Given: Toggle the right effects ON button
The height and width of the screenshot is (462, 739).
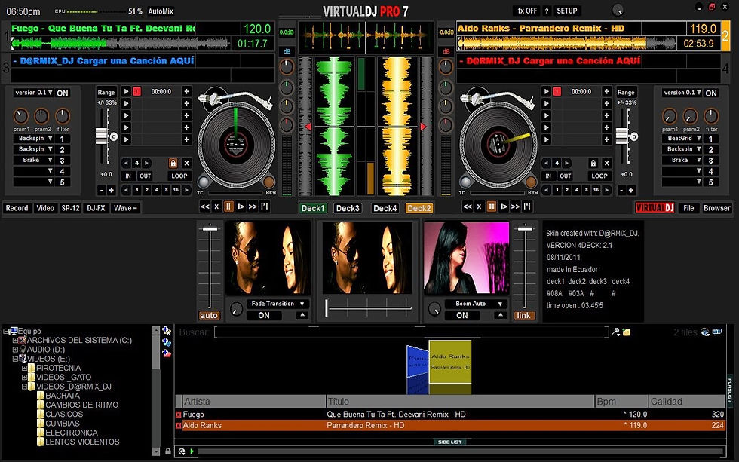Looking at the screenshot, I should [711, 93].
